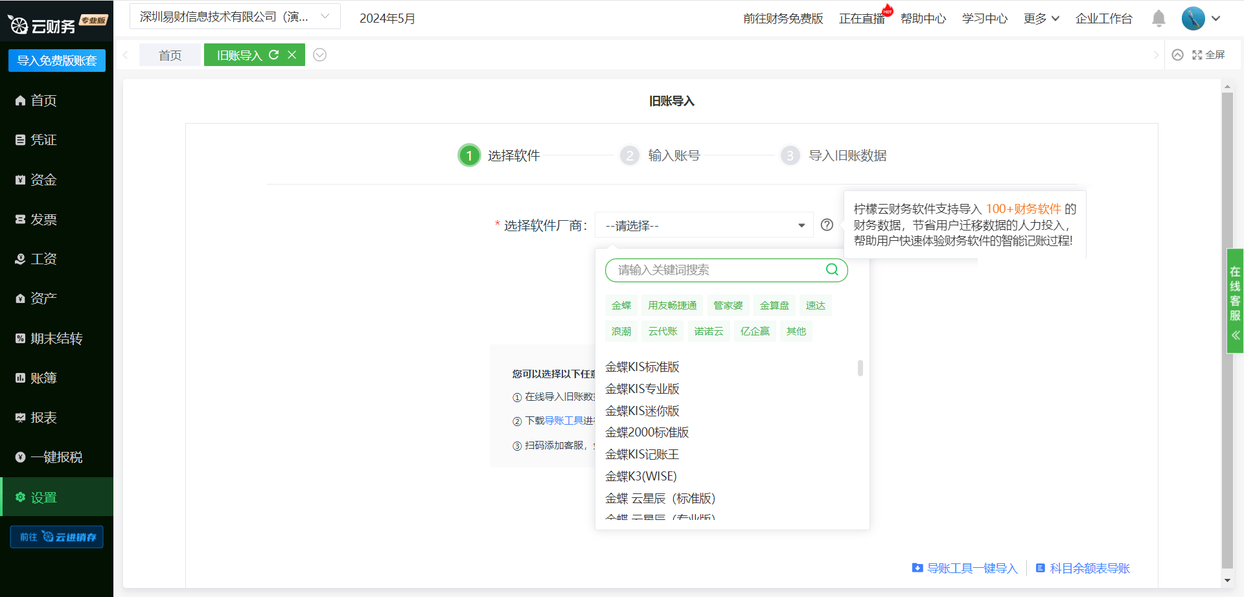This screenshot has height=597, width=1244.
Task: Click the period-end icon beside 期末结转
Action: pyautogui.click(x=20, y=339)
